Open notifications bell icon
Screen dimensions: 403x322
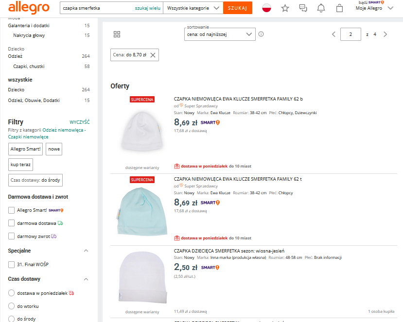321,8
